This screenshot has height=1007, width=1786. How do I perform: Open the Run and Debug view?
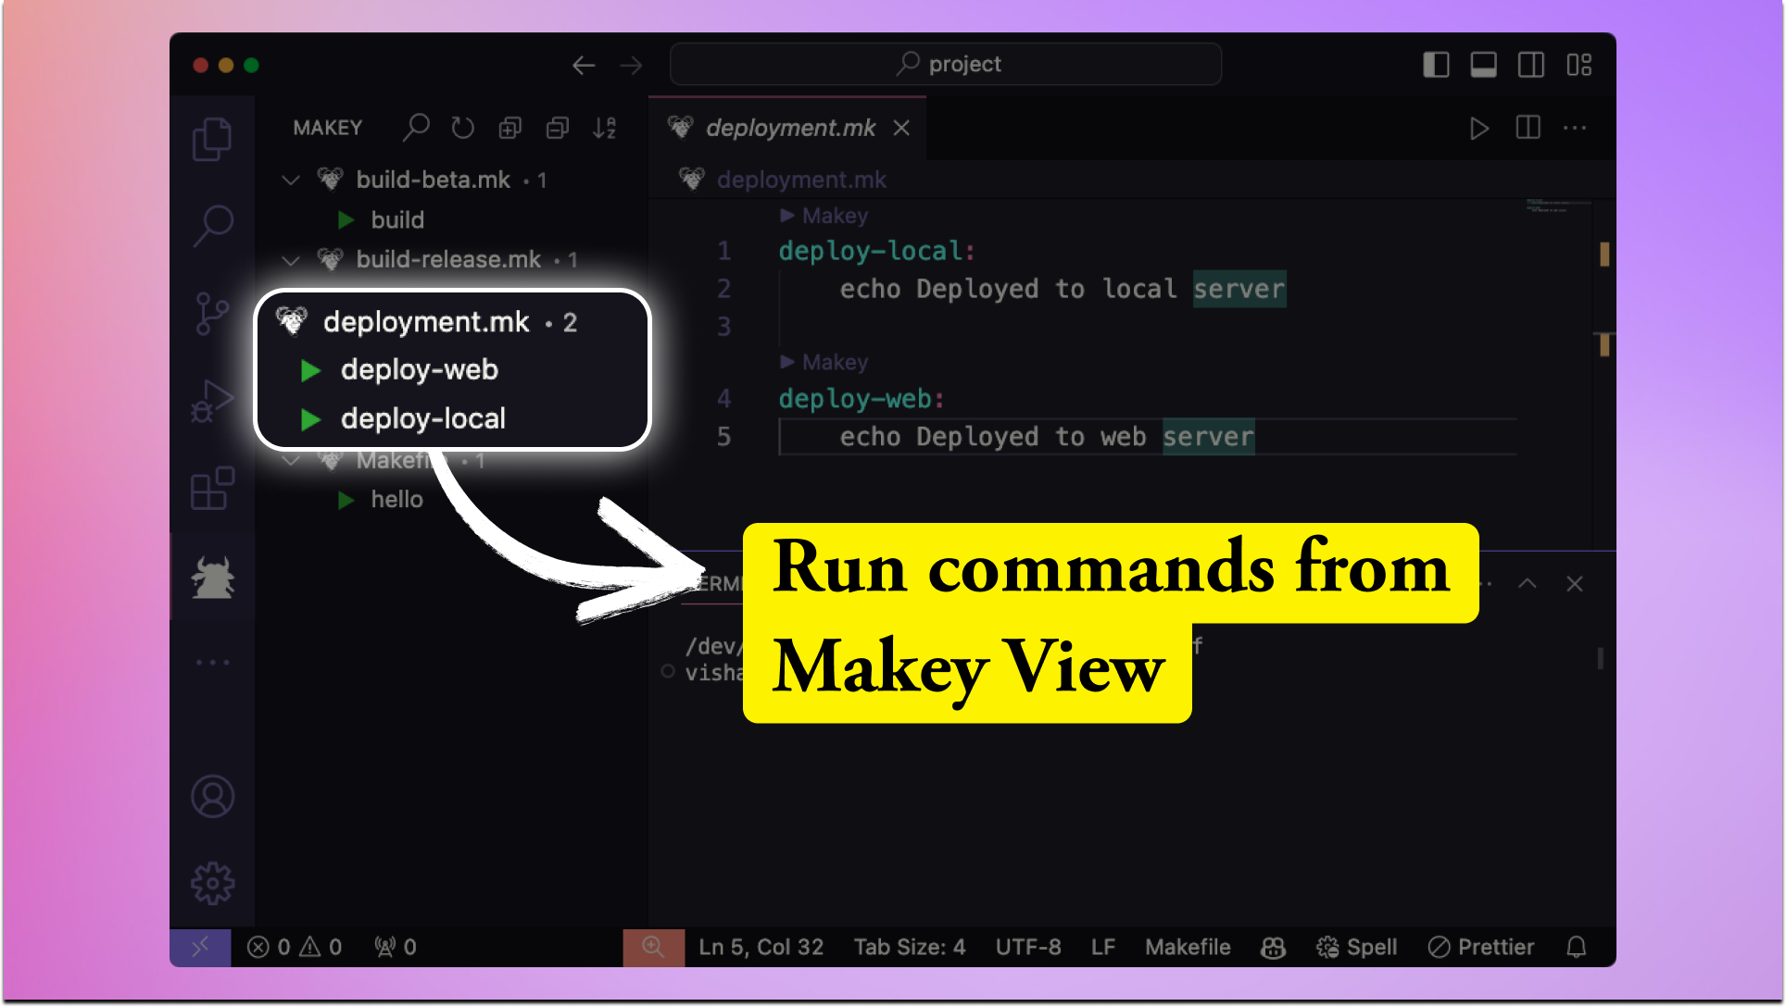[x=212, y=401]
